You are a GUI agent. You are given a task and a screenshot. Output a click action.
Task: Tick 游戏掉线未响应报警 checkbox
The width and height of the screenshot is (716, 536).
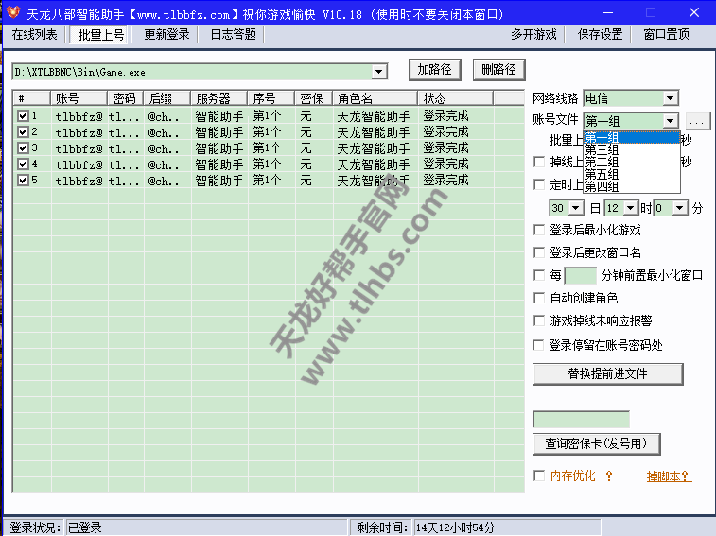coord(539,320)
